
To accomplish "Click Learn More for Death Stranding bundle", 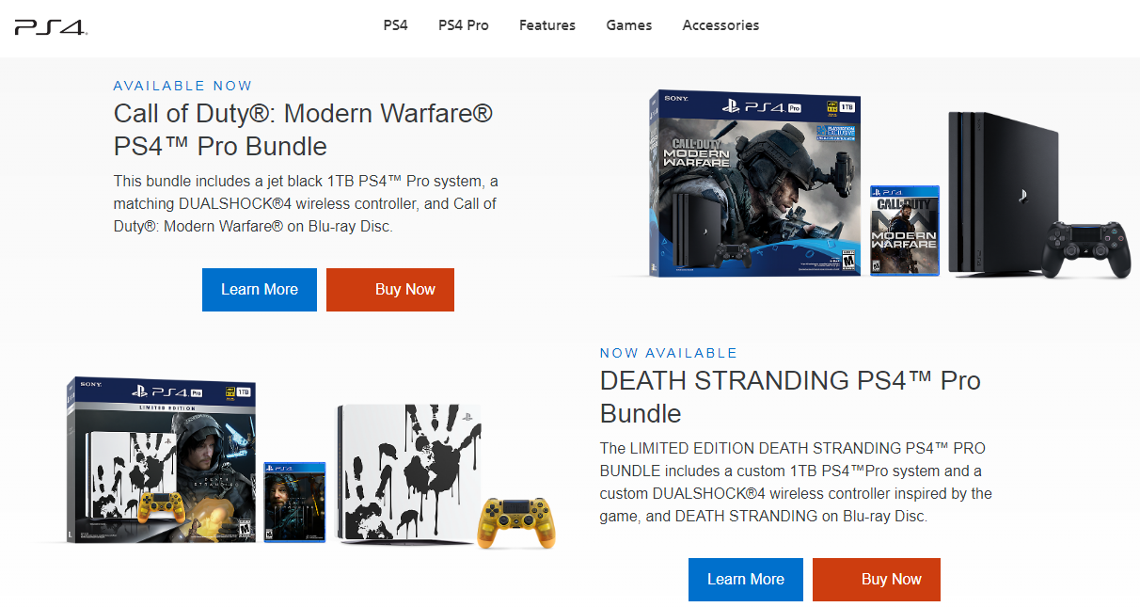I will click(x=746, y=580).
